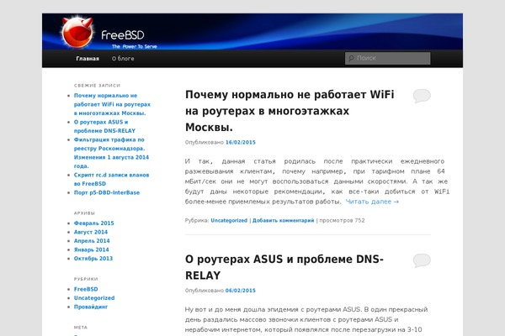Screen dimensions: 505x336
Task: Click Добавить комментарий link
Action: [x=283, y=221]
